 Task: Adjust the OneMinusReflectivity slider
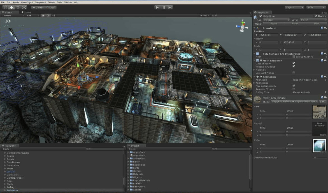(x=315, y=157)
